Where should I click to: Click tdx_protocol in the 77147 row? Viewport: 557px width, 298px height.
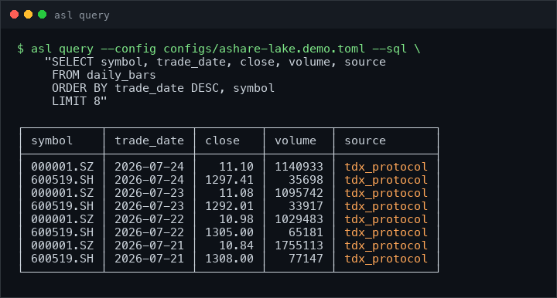(x=386, y=259)
